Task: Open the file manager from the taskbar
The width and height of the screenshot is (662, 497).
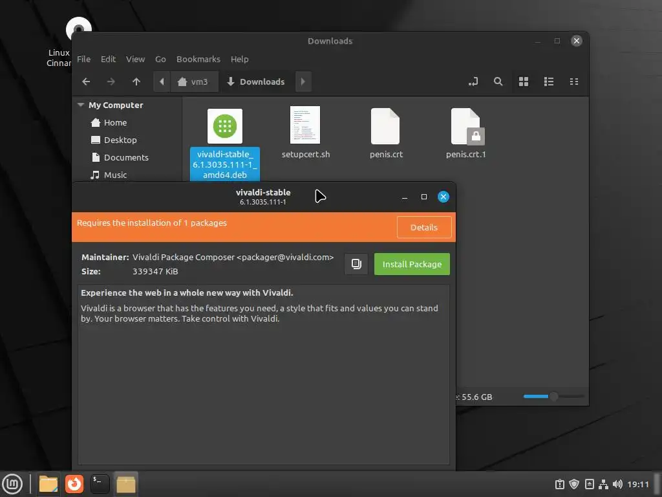Action: 48,484
